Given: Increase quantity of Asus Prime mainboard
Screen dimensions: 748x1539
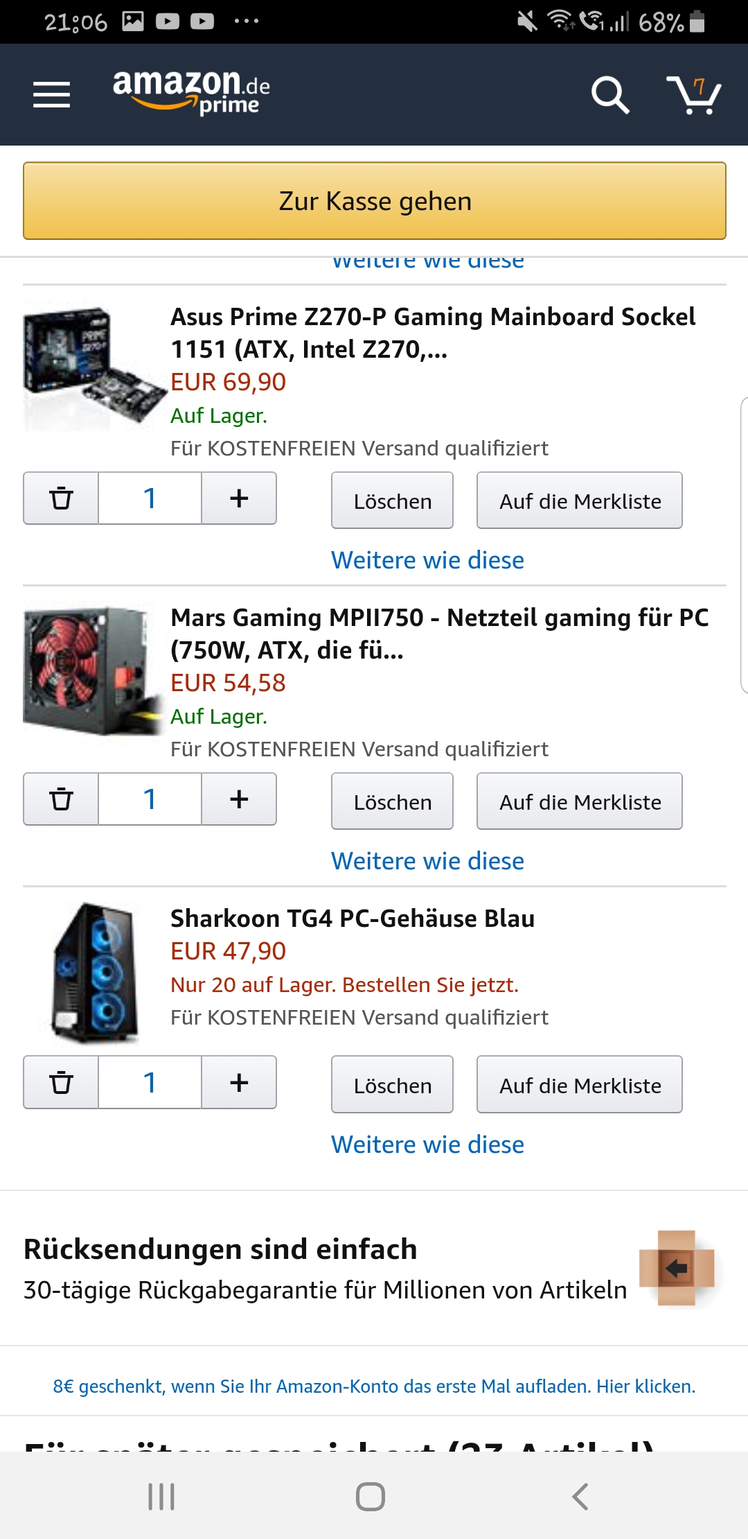Looking at the screenshot, I should [x=239, y=498].
